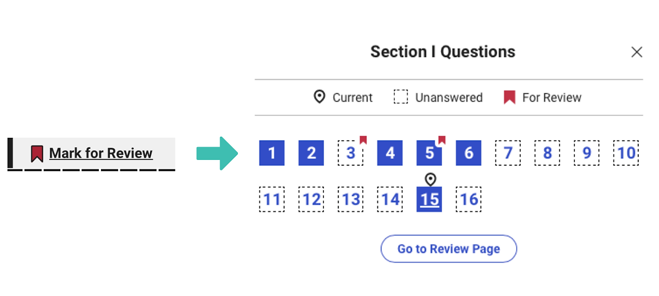Image resolution: width=659 pixels, height=296 pixels.
Task: Select answered question 2 box
Action: pos(311,153)
